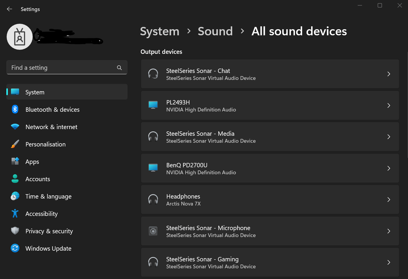Click the microphone icon for SteelSeries Sonar - Microphone
408x279 pixels.
click(153, 231)
